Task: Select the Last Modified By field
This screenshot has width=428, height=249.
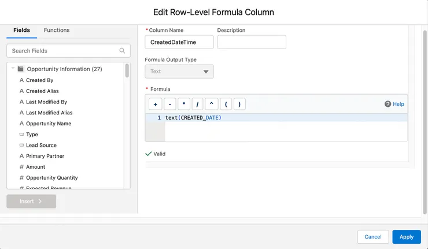Action: tap(46, 102)
